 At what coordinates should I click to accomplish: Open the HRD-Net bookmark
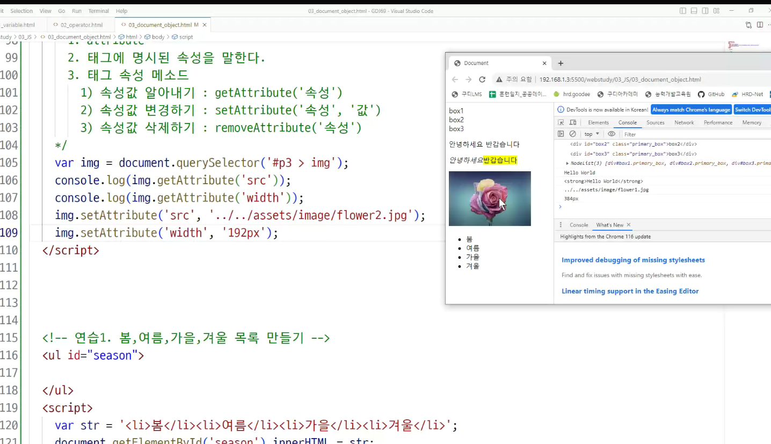[747, 94]
